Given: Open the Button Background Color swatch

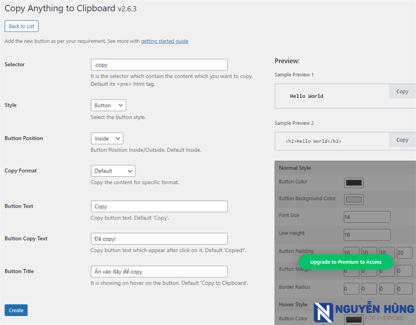Looking at the screenshot, I should 353,199.
